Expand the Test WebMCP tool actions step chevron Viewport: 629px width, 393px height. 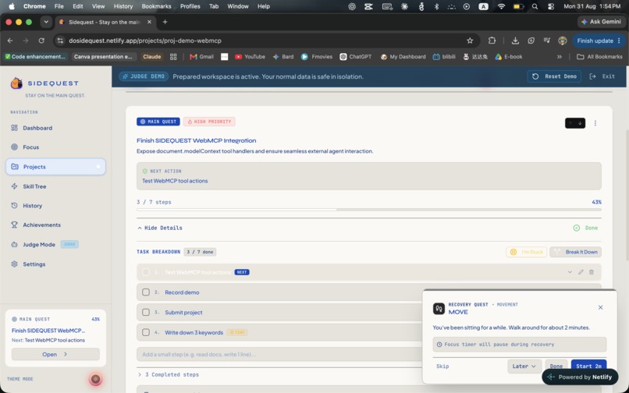pyautogui.click(x=570, y=272)
